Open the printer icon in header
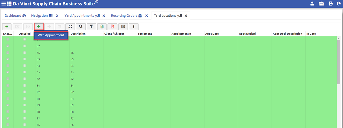343x128 pixels. tap(331, 4)
